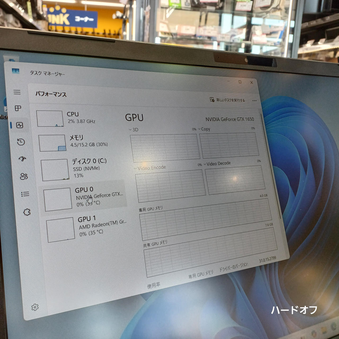Select the Performance page icon in sidebar
339x339 pixels.
pyautogui.click(x=20, y=125)
